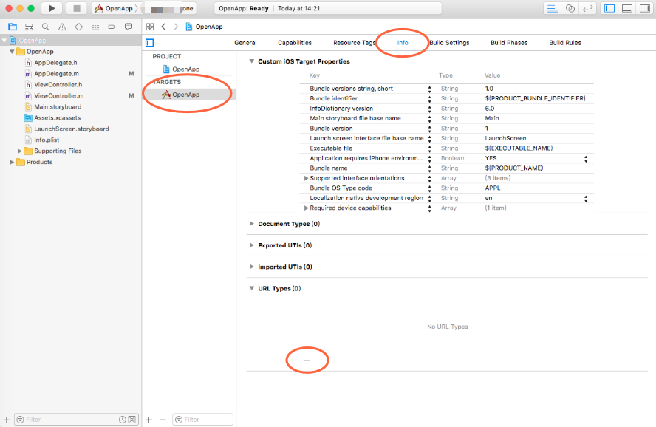Image resolution: width=656 pixels, height=427 pixels.
Task: Open the Breakpoint navigator icon
Action: point(112,27)
